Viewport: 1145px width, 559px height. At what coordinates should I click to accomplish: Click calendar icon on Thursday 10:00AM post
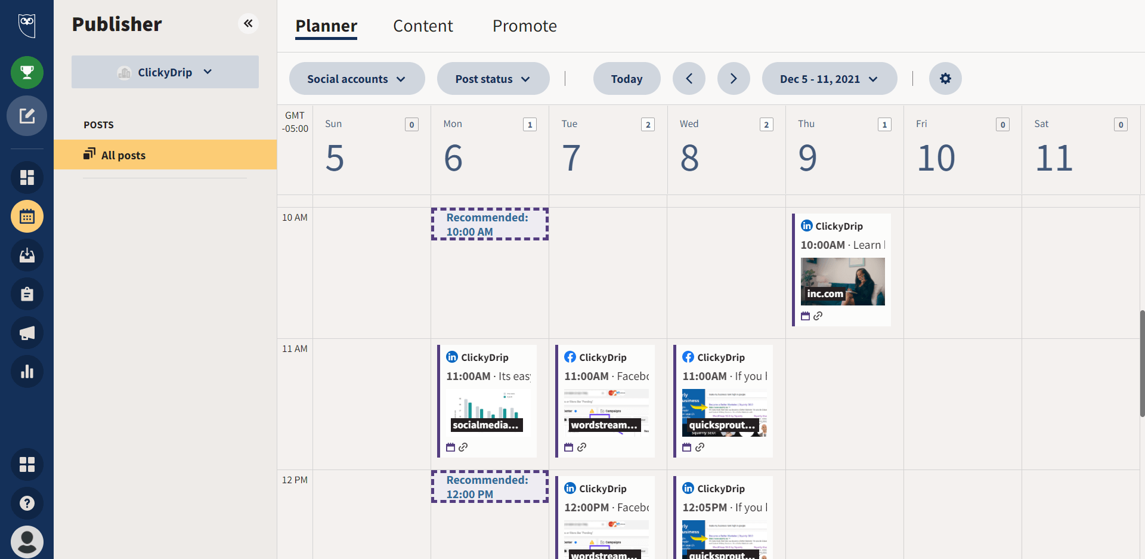(x=805, y=316)
